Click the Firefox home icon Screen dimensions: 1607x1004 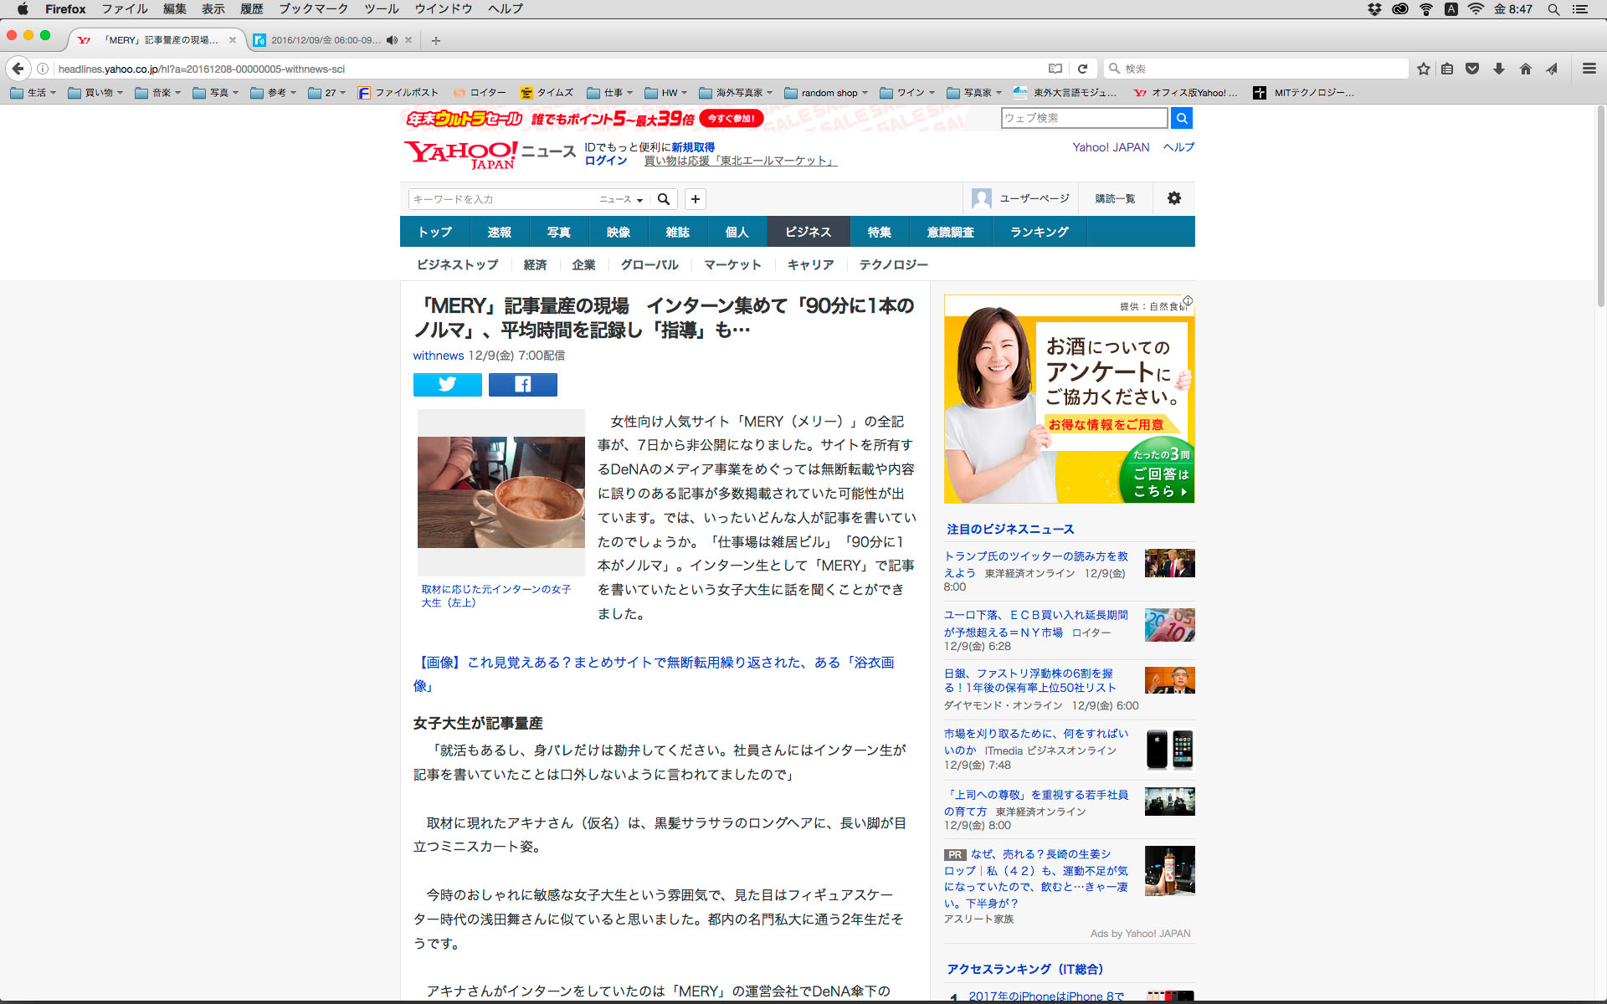point(1525,69)
